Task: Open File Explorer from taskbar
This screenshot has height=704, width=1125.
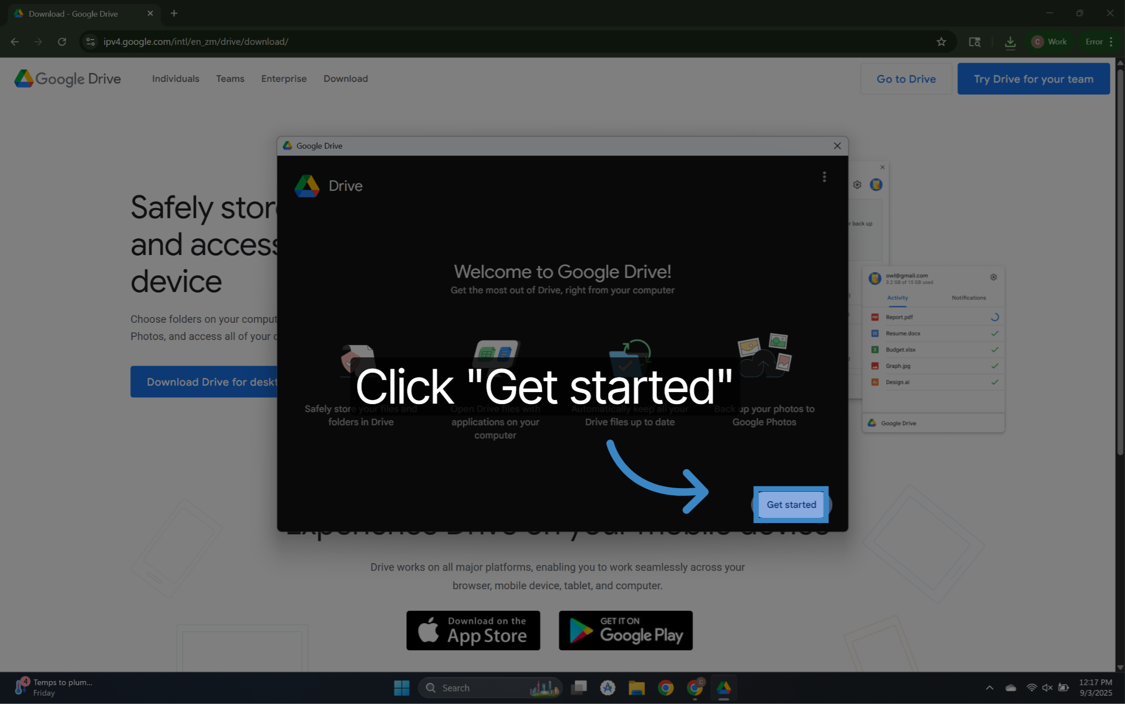Action: point(636,688)
